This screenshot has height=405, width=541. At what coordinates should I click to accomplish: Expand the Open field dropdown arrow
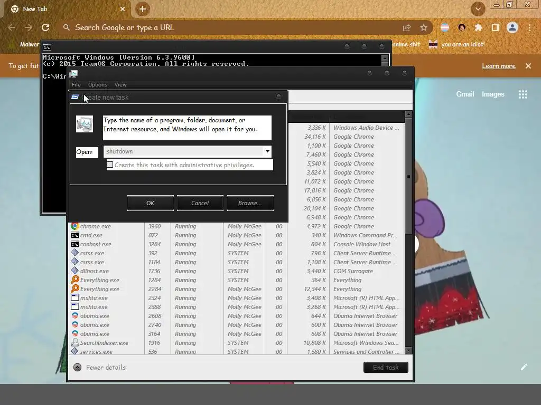click(267, 151)
